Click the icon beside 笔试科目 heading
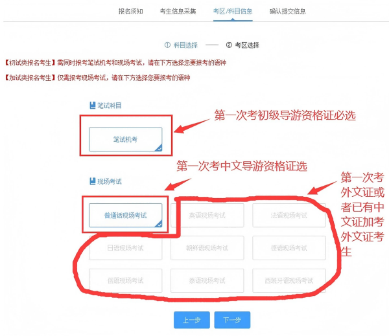The height and width of the screenshot is (336, 389). (92, 105)
